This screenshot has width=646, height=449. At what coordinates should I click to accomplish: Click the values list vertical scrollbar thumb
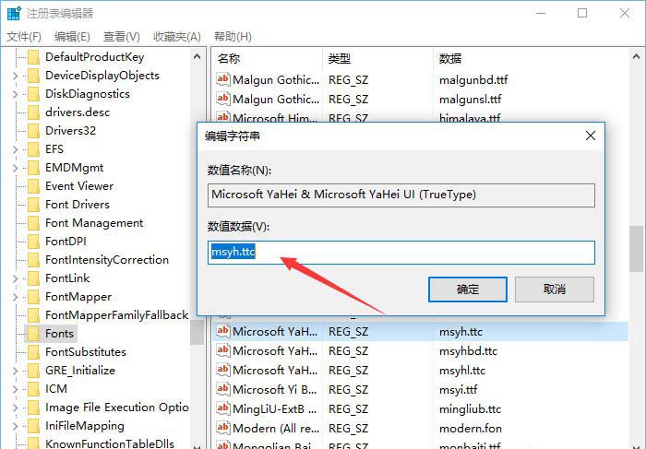click(x=636, y=249)
